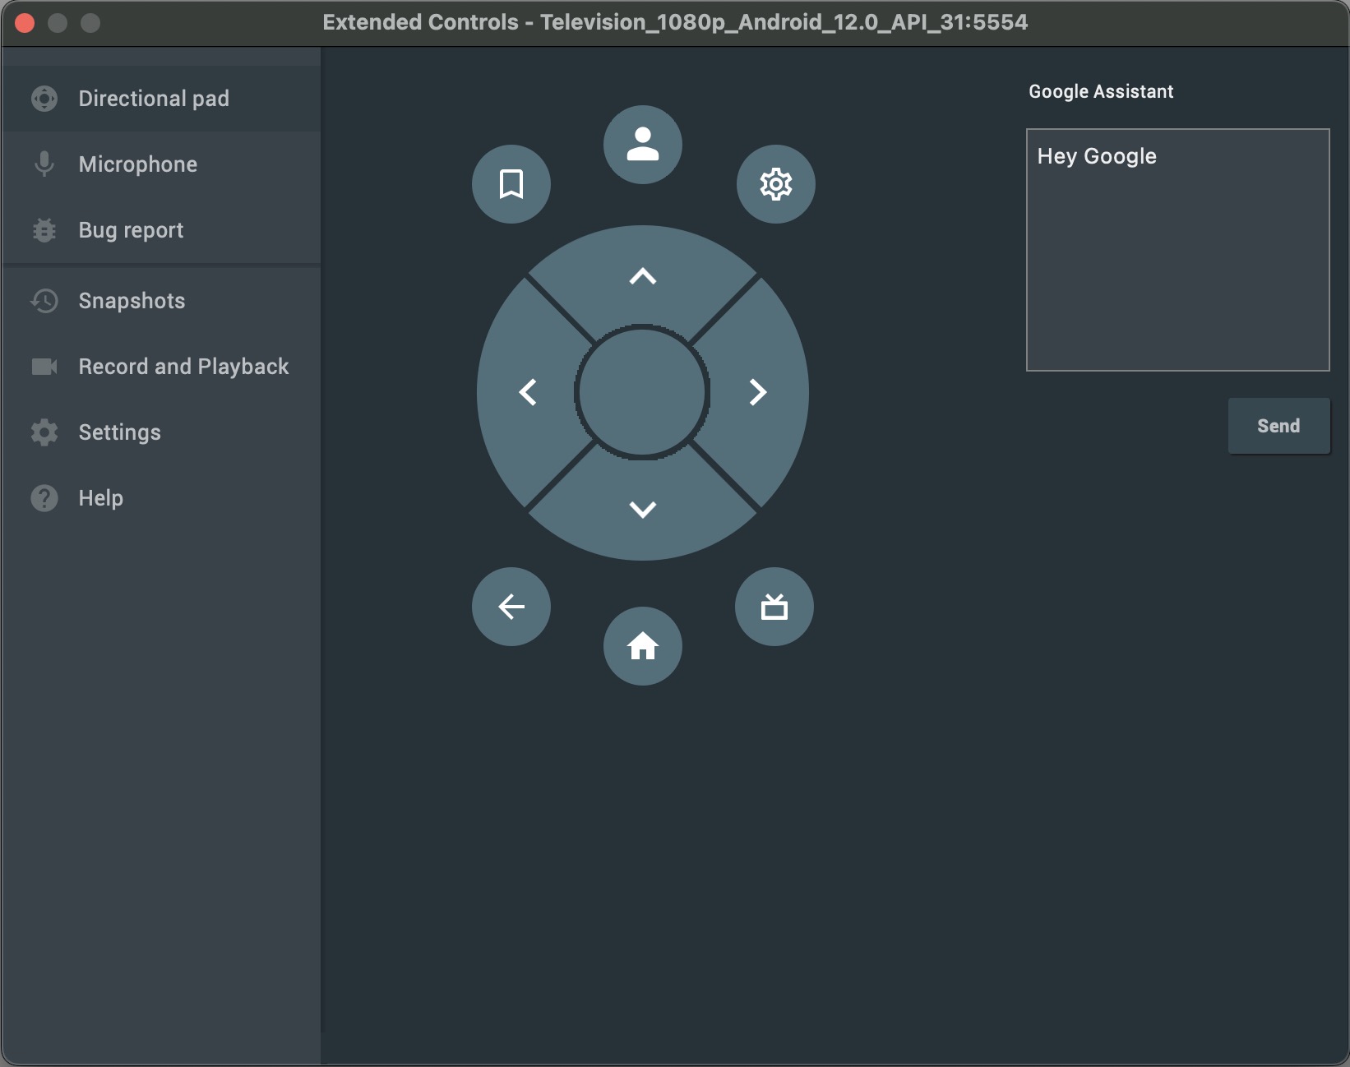Screen dimensions: 1350x1067
Task: Click the TV guide round button
Action: pos(774,607)
